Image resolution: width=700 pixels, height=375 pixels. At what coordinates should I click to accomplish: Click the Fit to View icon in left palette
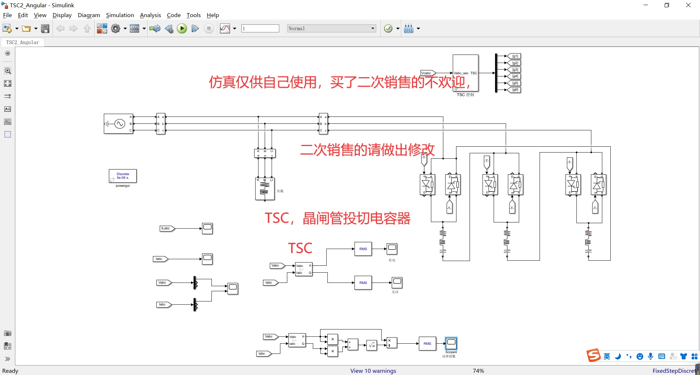[7, 83]
